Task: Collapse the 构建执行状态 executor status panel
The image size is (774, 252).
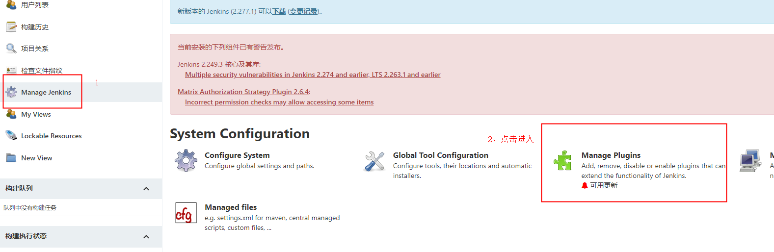Action: pos(146,237)
